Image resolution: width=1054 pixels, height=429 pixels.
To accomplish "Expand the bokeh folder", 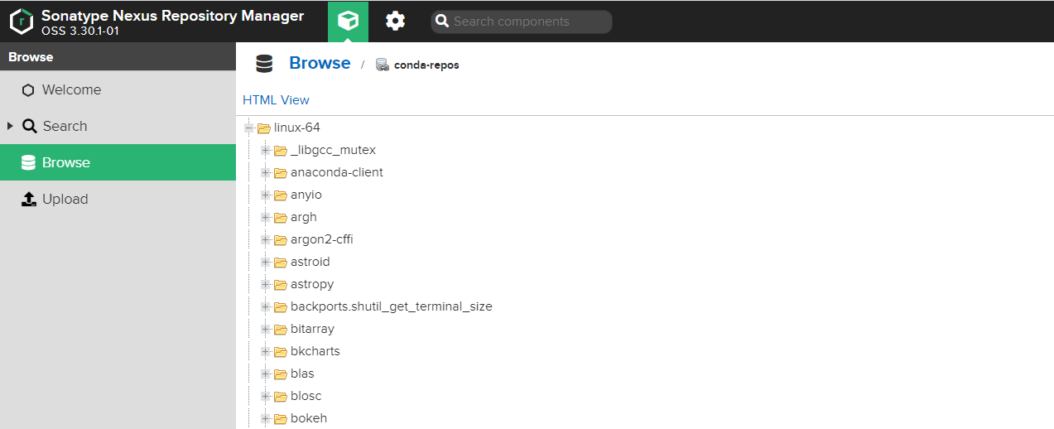I will coord(265,418).
